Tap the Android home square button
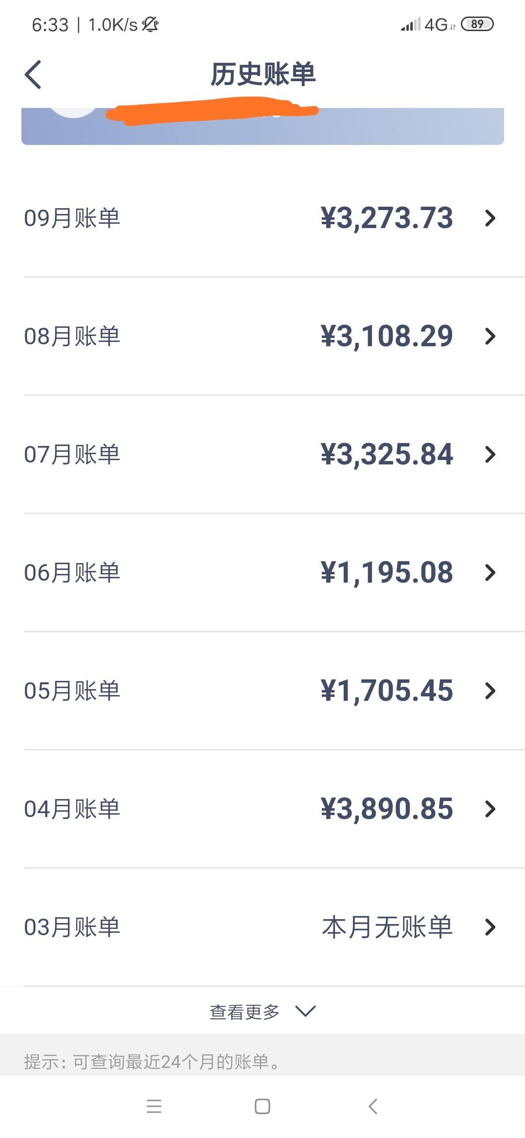The width and height of the screenshot is (525, 1138). [x=262, y=1106]
